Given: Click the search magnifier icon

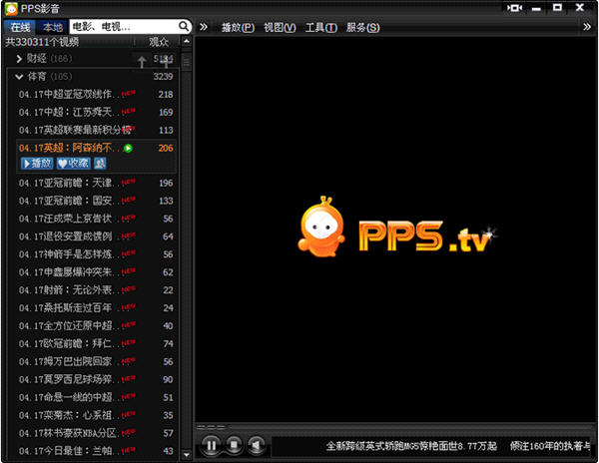Looking at the screenshot, I should point(184,27).
